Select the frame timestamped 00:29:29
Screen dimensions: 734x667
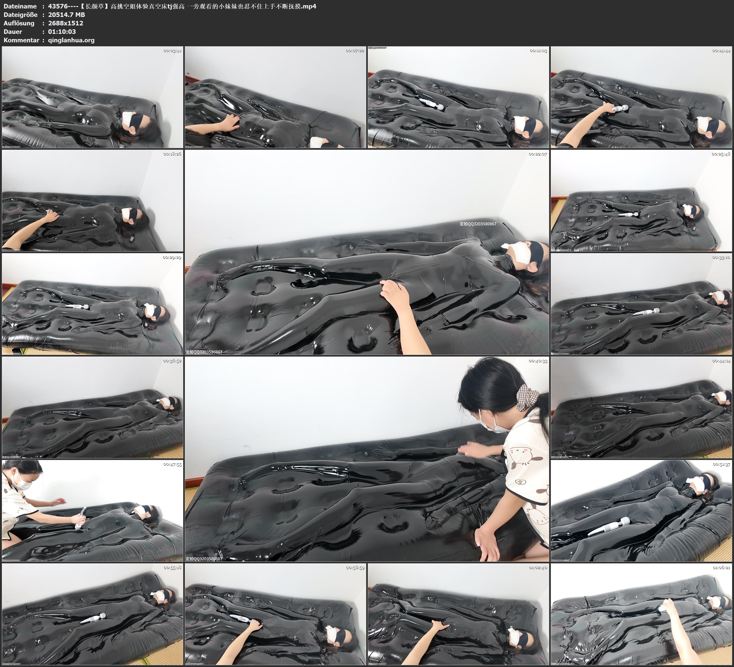[x=93, y=304]
